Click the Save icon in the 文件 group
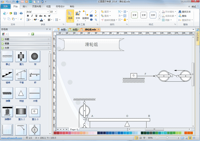The width and height of the screenshot is (200, 141). point(15,13)
